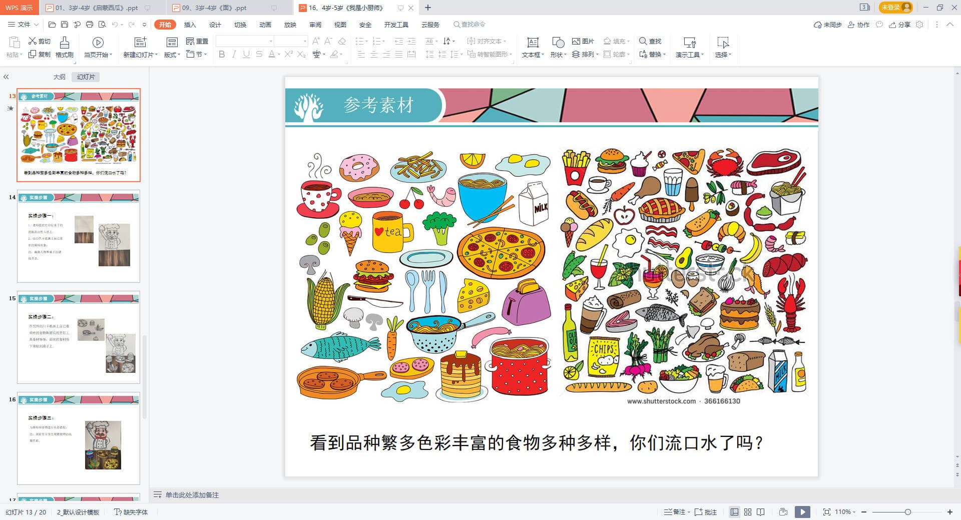
Task: Click the Clear Formatting eraser icon
Action: point(342,41)
